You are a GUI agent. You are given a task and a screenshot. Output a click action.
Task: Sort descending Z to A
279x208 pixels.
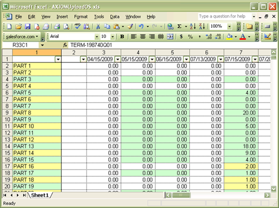click(202, 27)
